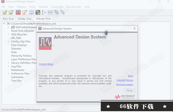173x112 pixels.
Task: Expand the MyFirstWorkspace library node
Action: pyautogui.click(x=8, y=27)
